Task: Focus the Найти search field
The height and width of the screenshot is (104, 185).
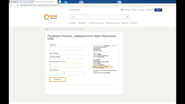Action: pyautogui.click(x=99, y=17)
